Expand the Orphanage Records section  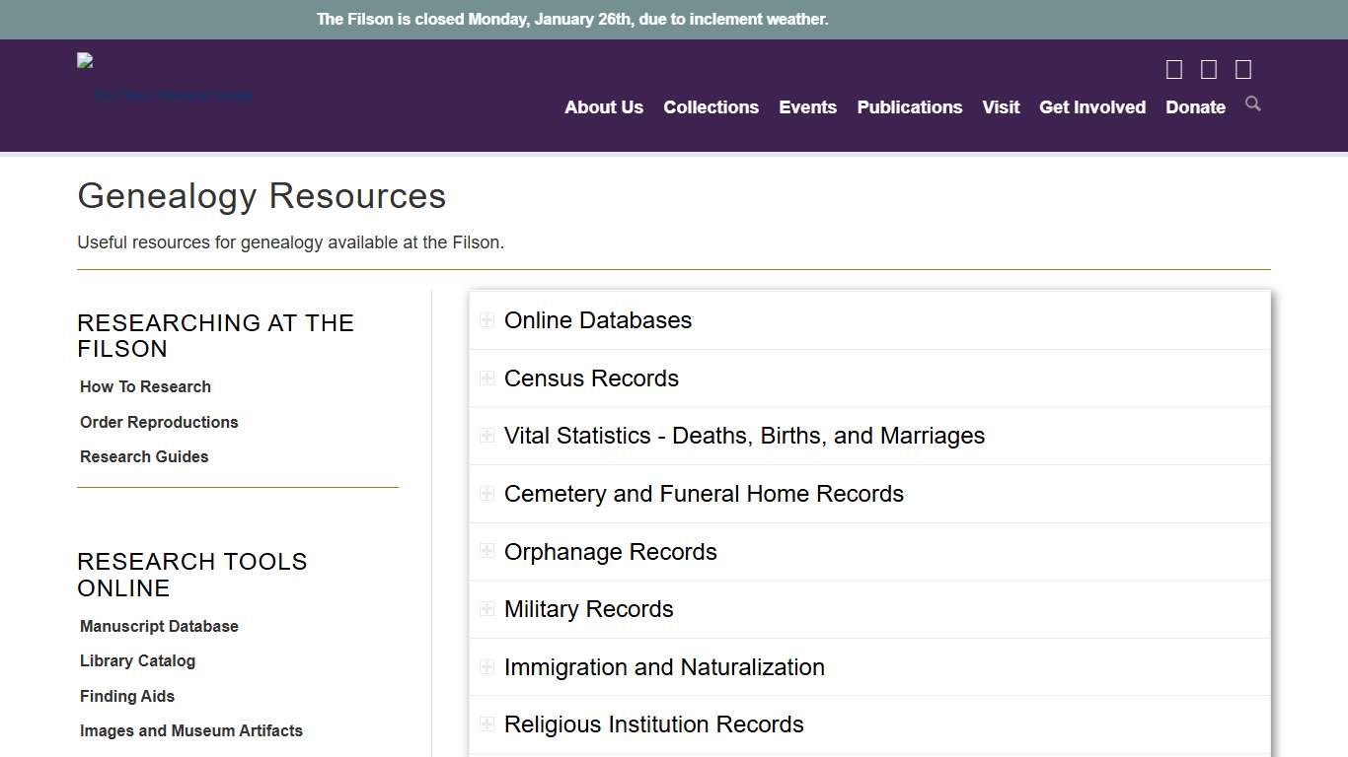tap(487, 551)
